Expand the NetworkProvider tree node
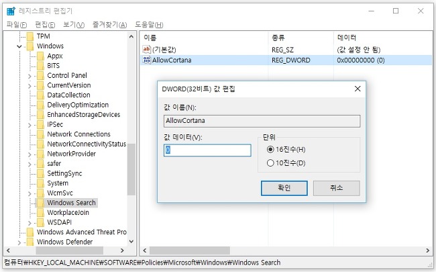Screen dimensions: 436x272 (30, 154)
